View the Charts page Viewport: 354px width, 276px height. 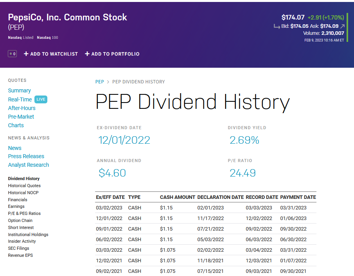pyautogui.click(x=16, y=125)
